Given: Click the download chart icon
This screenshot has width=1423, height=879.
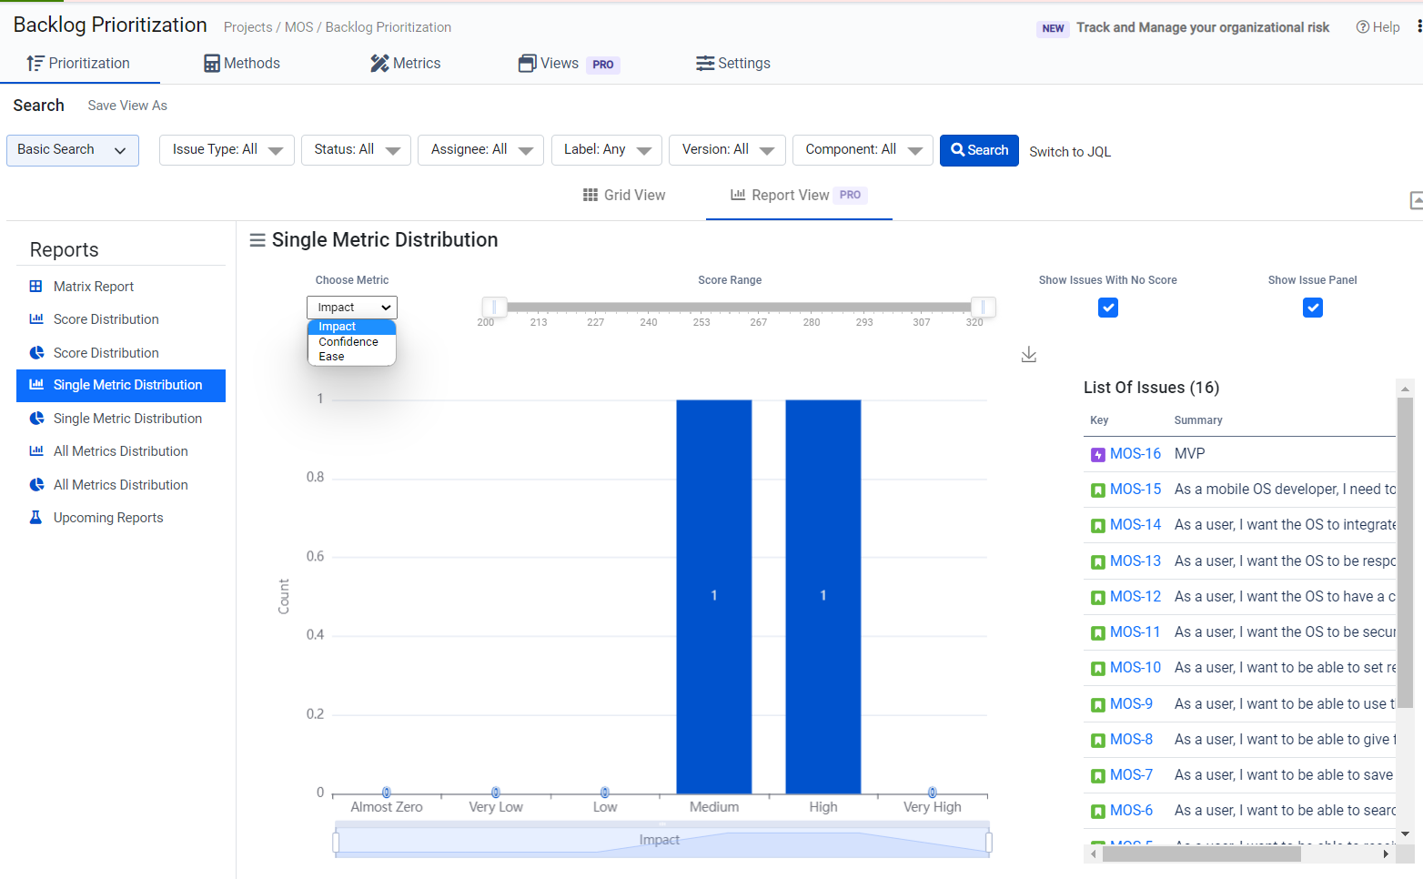Looking at the screenshot, I should point(1029,355).
